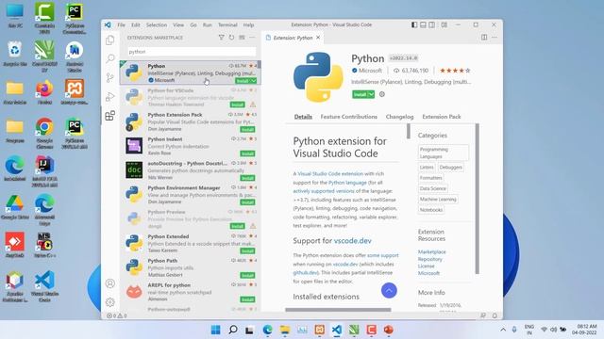Open notifications bell in status bar
604x339 pixels.
(x=495, y=315)
